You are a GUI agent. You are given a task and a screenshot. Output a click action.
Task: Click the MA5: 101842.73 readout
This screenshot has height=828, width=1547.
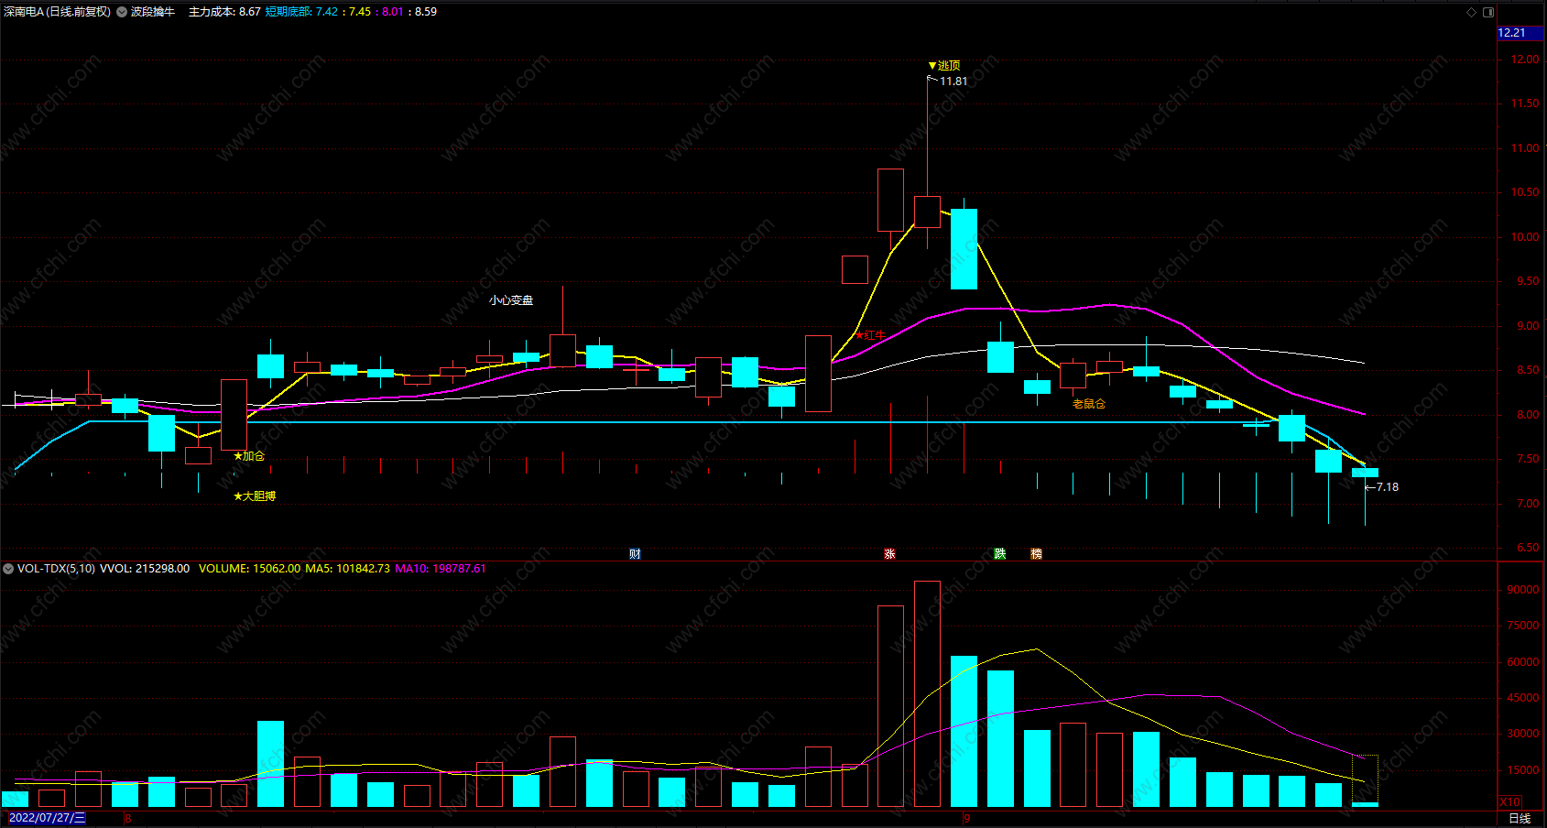(347, 569)
